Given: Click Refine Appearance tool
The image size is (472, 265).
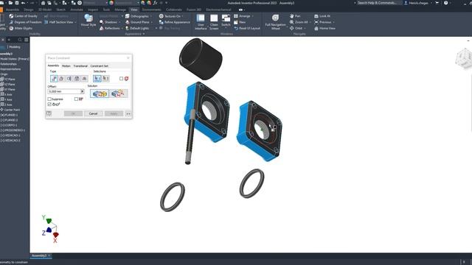Looking at the screenshot, I should pos(174,22).
